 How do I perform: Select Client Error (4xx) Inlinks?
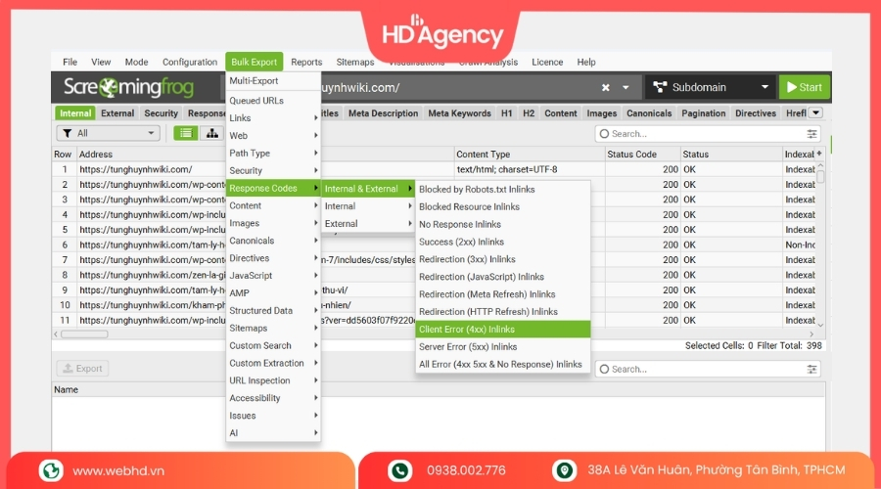point(503,329)
